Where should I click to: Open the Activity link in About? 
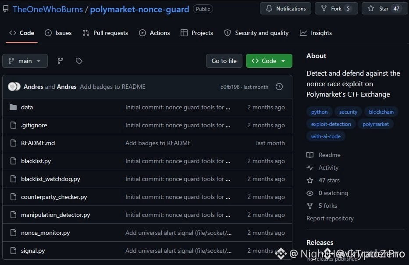point(323,168)
